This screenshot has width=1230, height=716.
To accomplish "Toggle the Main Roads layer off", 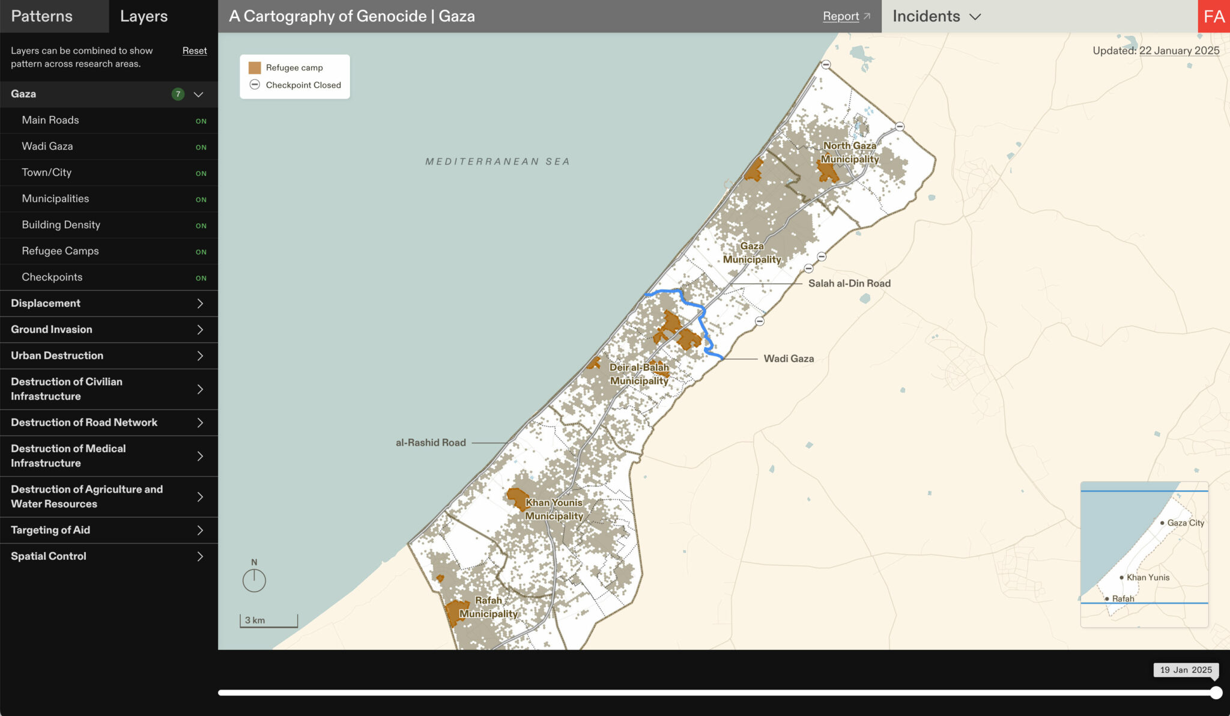I will 201,121.
